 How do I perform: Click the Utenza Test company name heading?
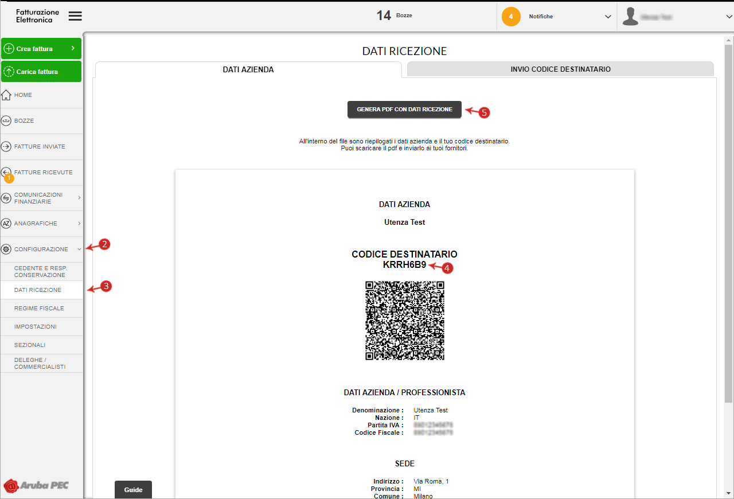[404, 222]
